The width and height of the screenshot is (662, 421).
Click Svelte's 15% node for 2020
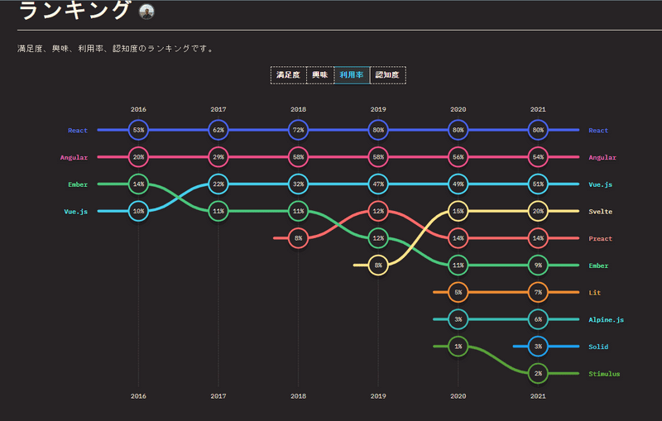point(458,211)
